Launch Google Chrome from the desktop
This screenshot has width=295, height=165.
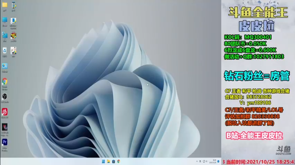point(5,81)
